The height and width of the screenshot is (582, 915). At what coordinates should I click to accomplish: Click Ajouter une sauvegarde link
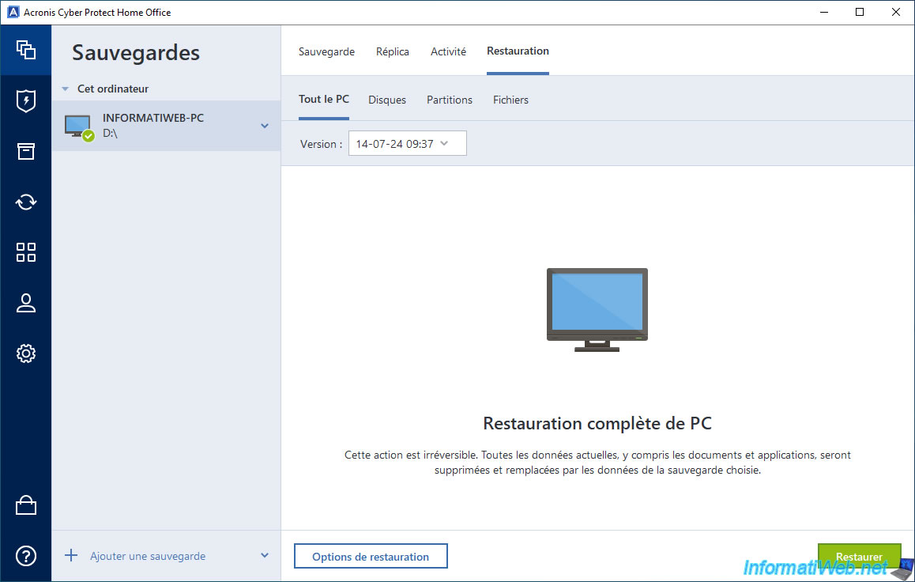point(148,557)
